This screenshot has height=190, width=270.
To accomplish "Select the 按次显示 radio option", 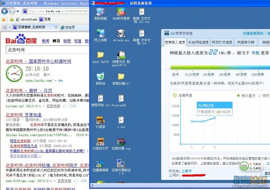I will point(238,95).
